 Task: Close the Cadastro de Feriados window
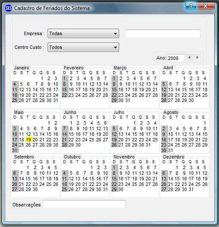(206, 6)
